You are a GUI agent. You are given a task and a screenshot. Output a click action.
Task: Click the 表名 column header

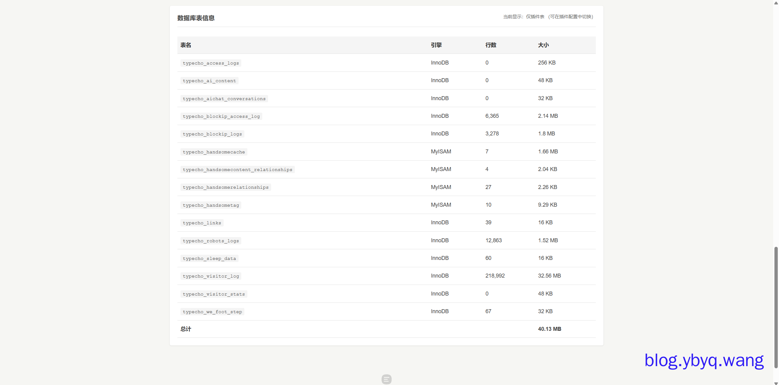[x=186, y=45]
